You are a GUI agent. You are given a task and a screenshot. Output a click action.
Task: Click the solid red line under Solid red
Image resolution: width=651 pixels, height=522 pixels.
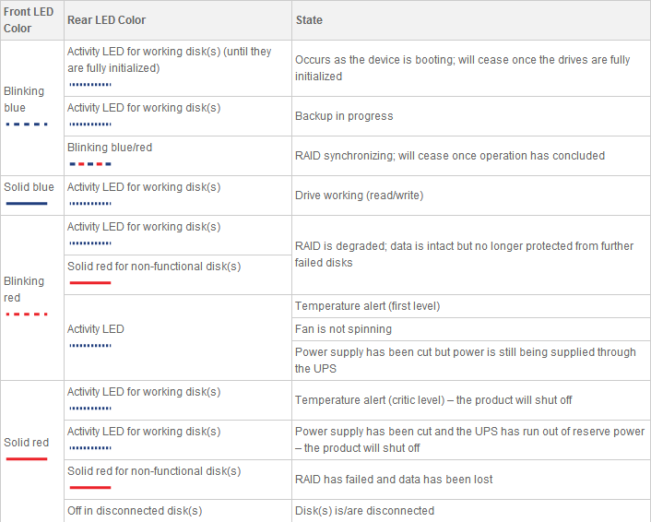[x=27, y=459]
